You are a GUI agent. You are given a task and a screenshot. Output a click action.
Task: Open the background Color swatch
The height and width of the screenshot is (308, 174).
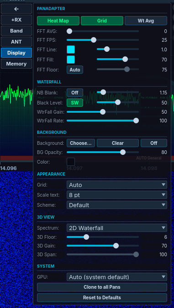coord(71,162)
